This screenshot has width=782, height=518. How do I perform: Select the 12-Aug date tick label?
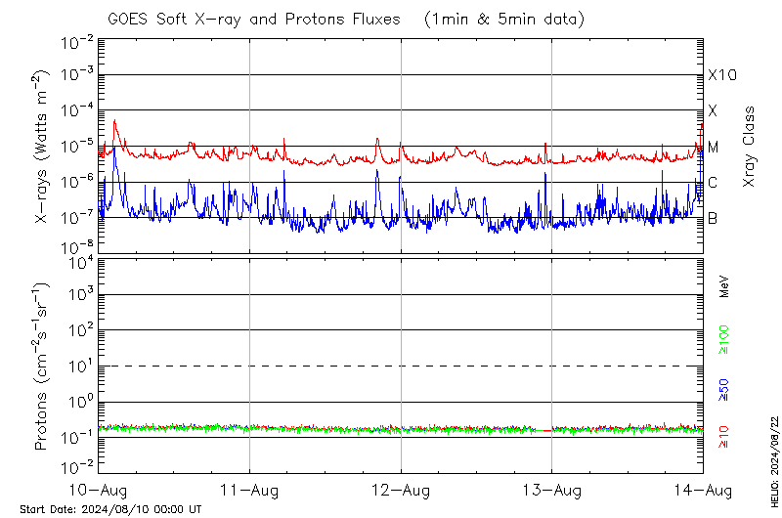point(401,489)
